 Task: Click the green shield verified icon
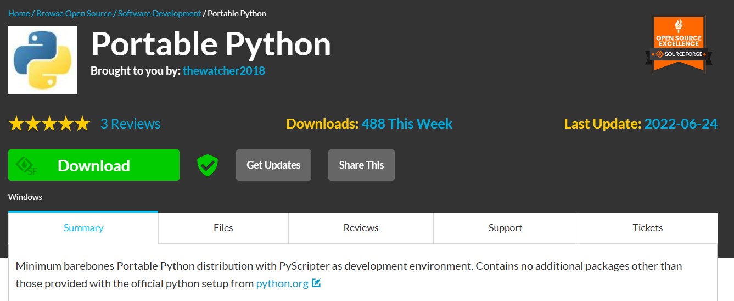click(x=208, y=165)
